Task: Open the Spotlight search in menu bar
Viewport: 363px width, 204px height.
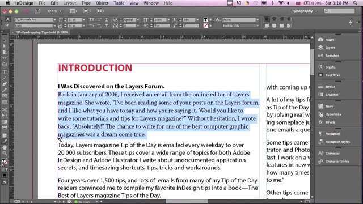Action: pyautogui.click(x=355, y=3)
